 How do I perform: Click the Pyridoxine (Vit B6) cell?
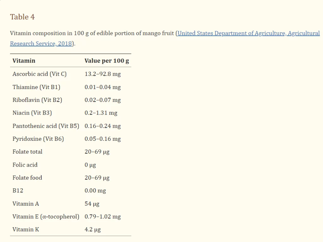38,139
